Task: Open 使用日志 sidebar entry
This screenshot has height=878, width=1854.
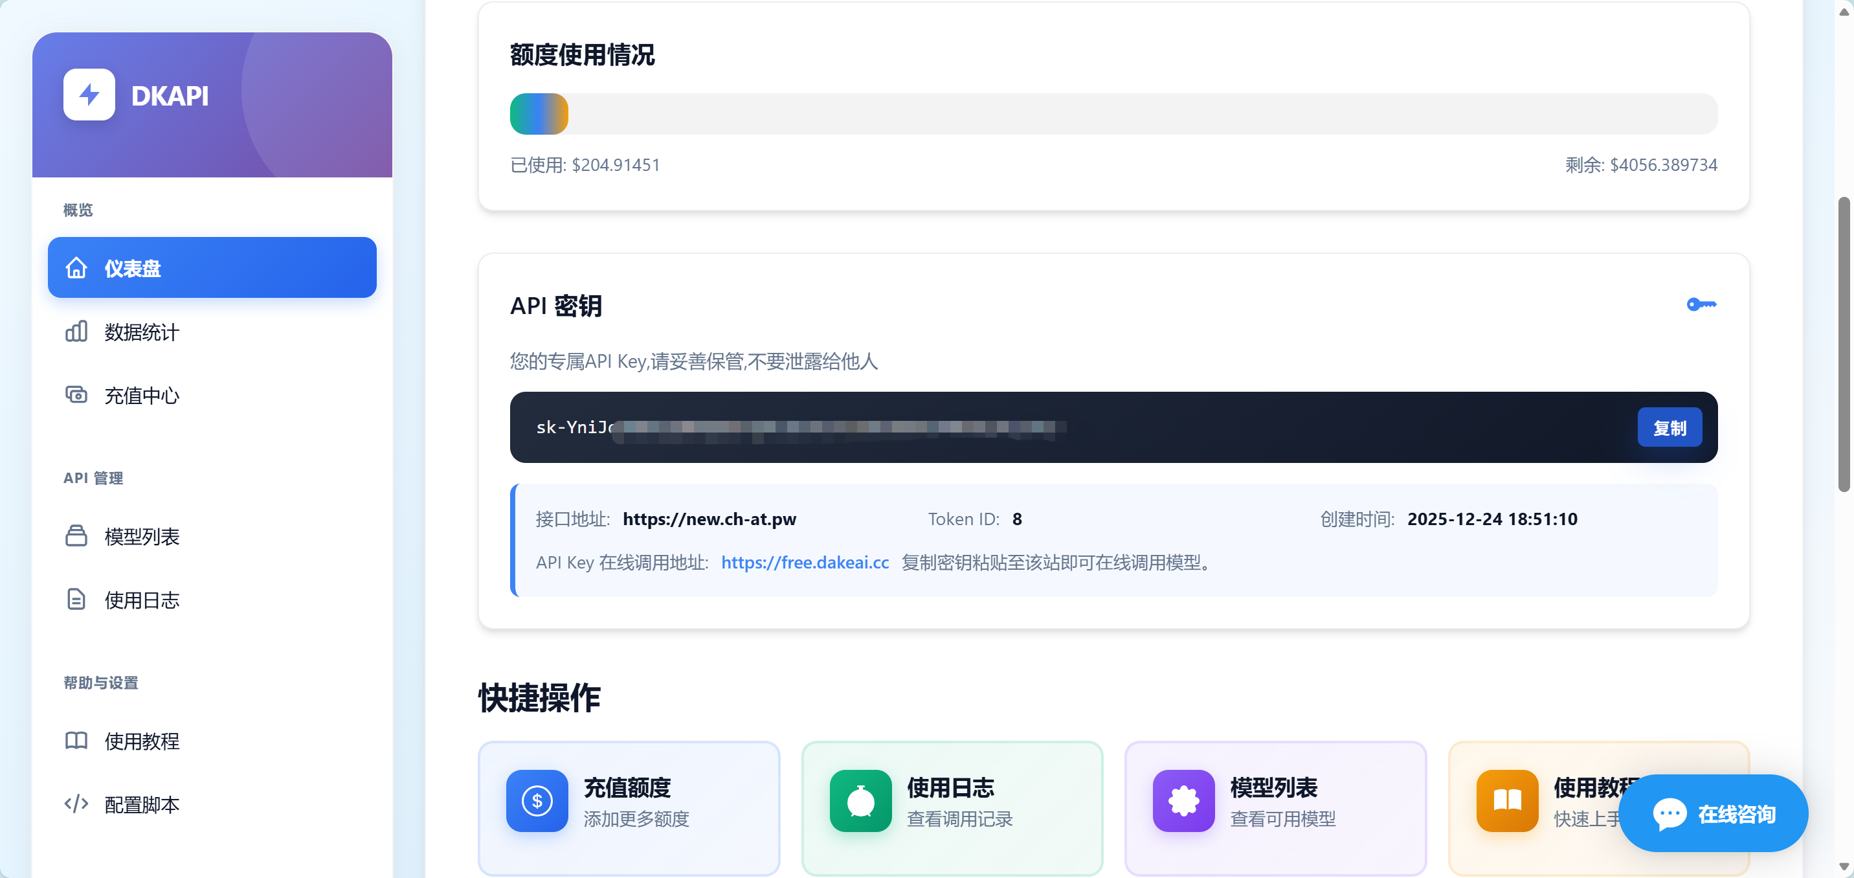Action: click(141, 600)
